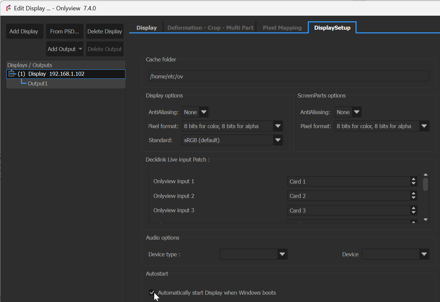Increment the Card 2 stepper up arrow

[x=414, y=194]
